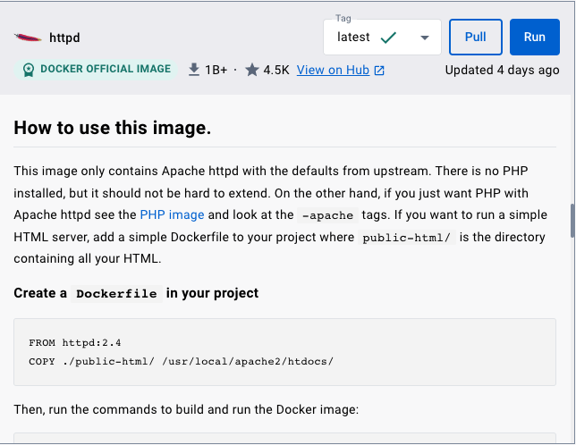Click the Apache feather logo icon

click(28, 38)
